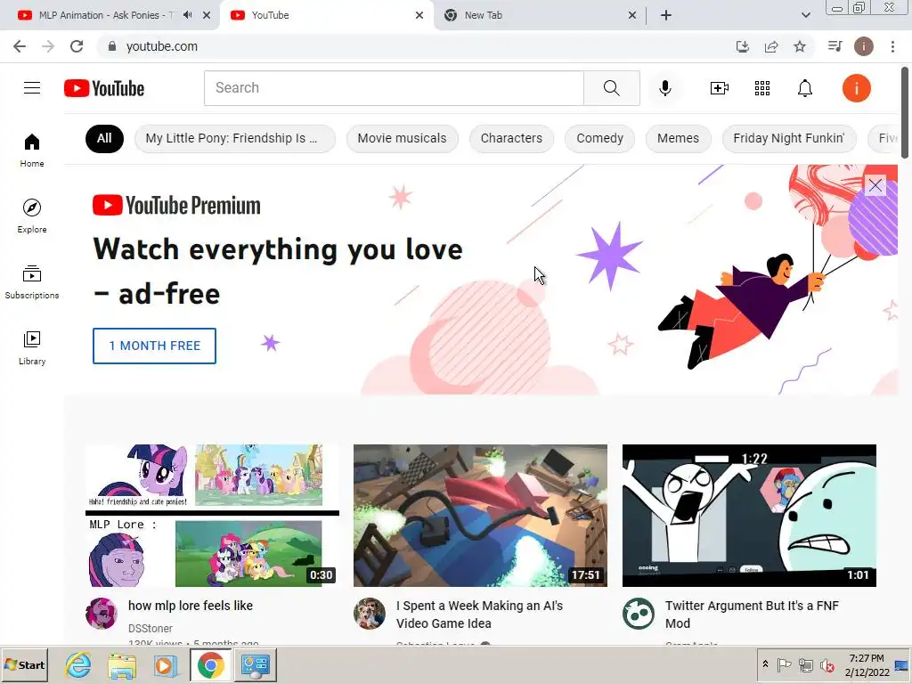Image resolution: width=912 pixels, height=684 pixels.
Task: Open Explore in the sidebar
Action: point(32,216)
